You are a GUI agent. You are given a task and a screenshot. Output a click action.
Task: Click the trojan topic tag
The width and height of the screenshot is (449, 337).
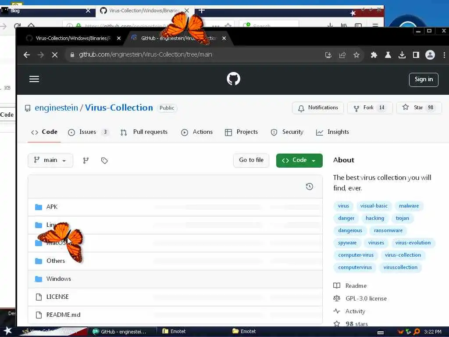[403, 218]
